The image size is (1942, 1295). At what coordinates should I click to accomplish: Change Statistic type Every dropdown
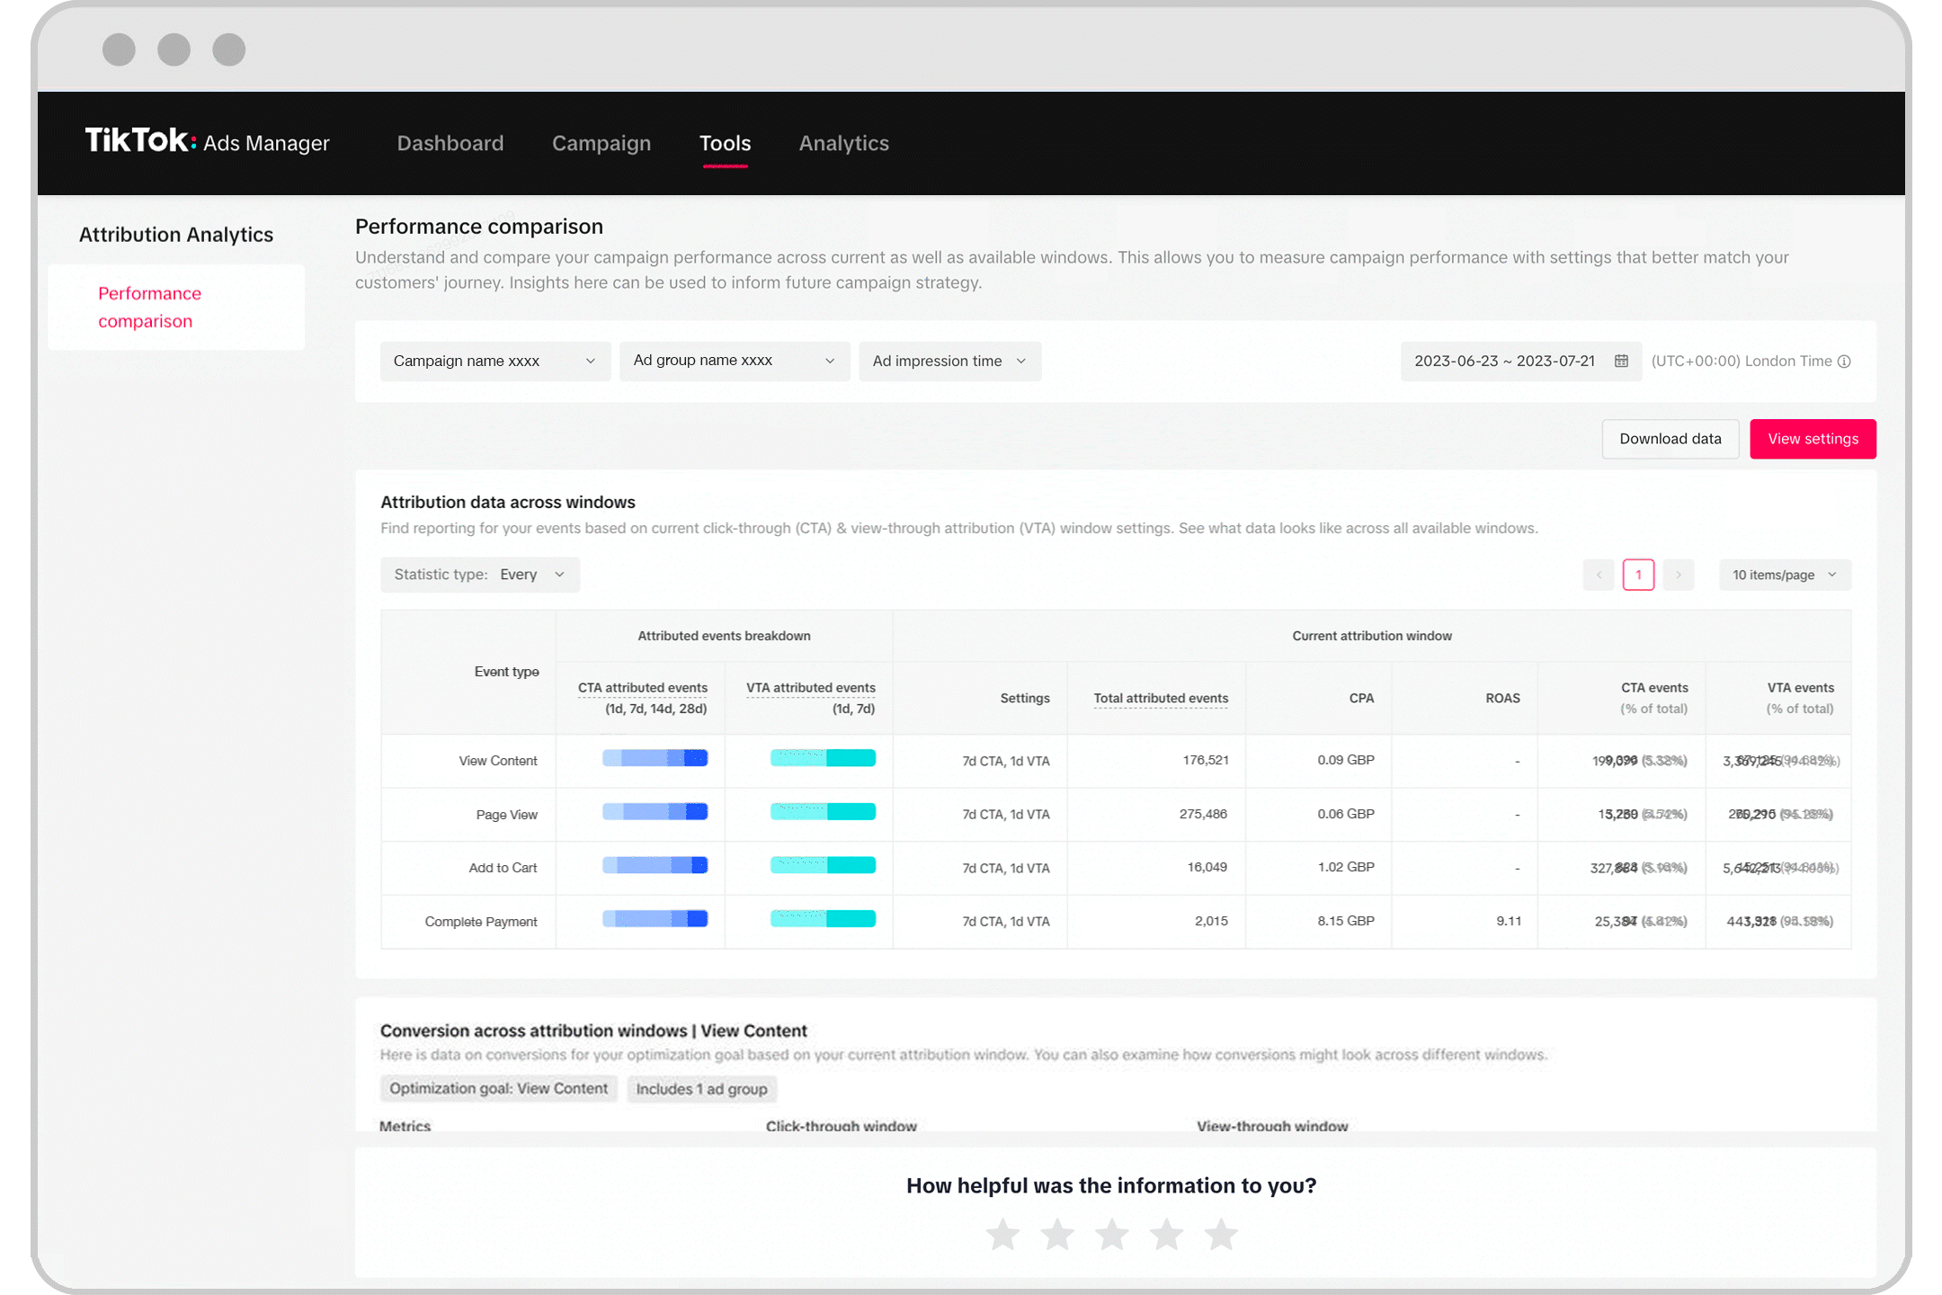480,575
